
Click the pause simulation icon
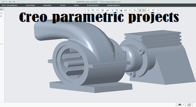point(153,10)
